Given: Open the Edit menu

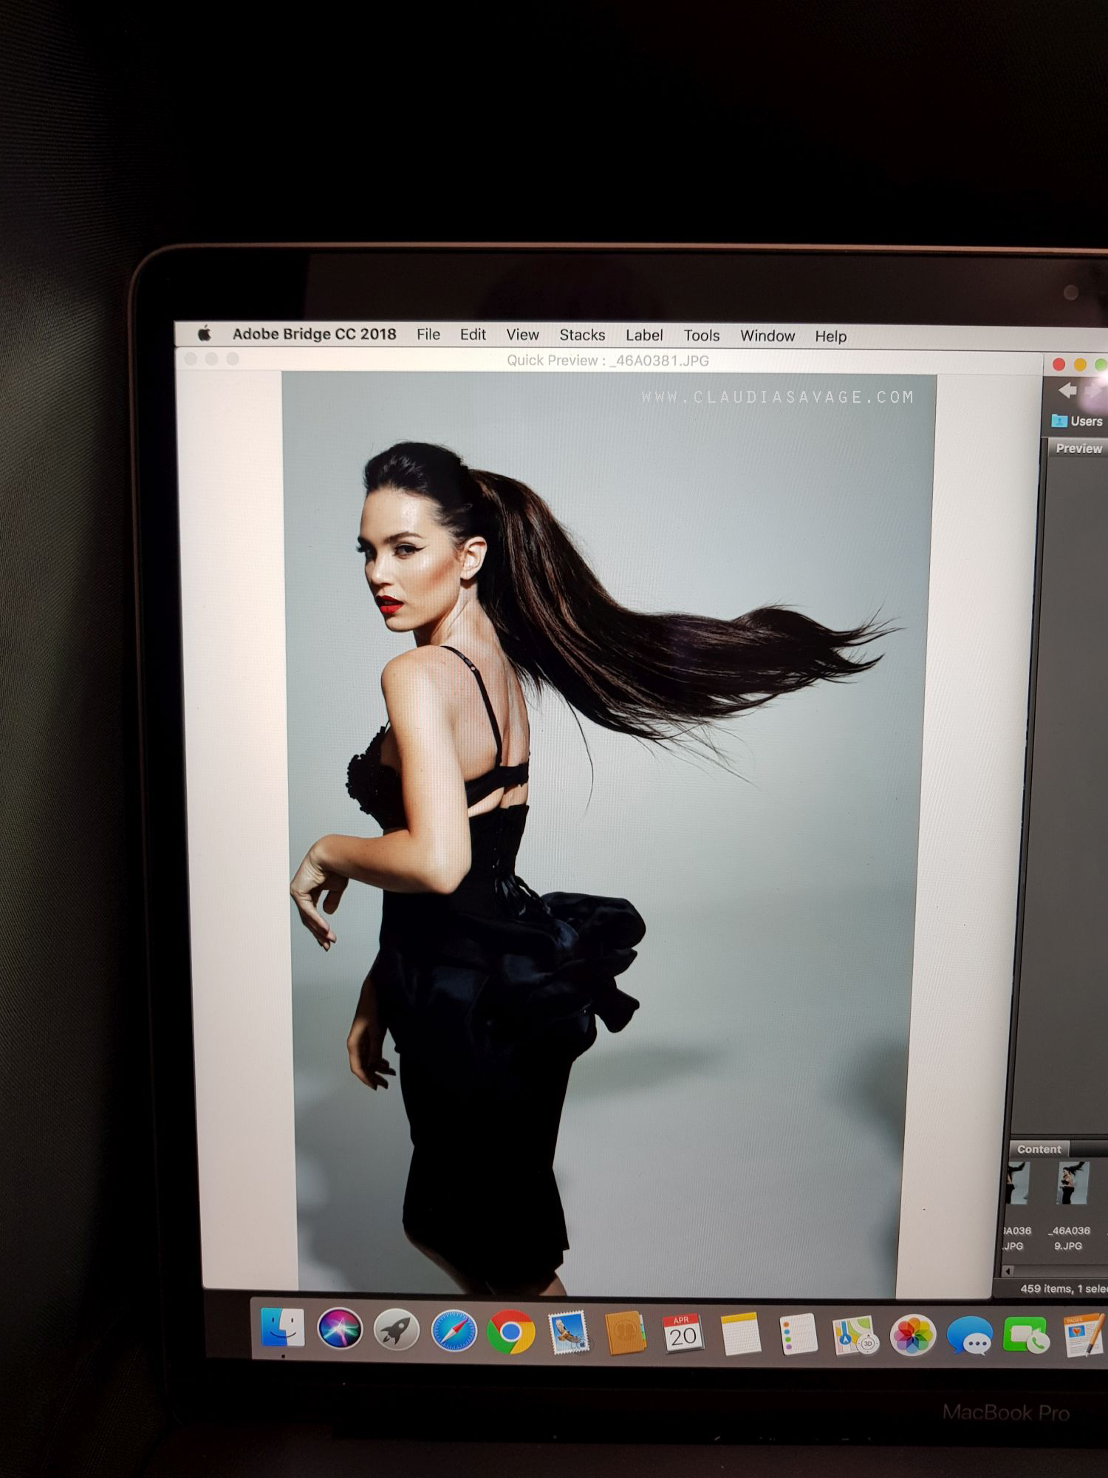Looking at the screenshot, I should click(x=473, y=335).
